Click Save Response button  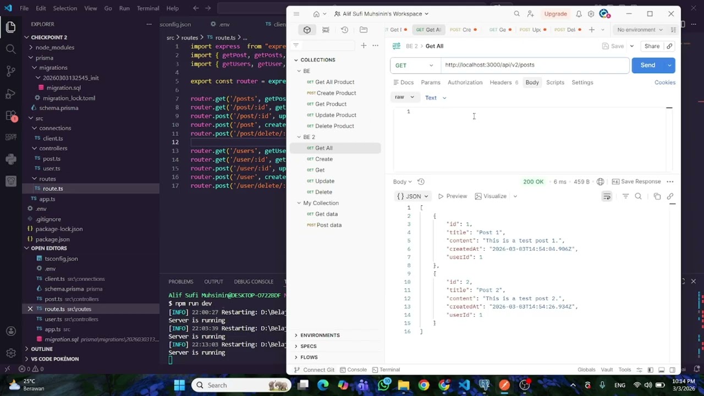636,182
